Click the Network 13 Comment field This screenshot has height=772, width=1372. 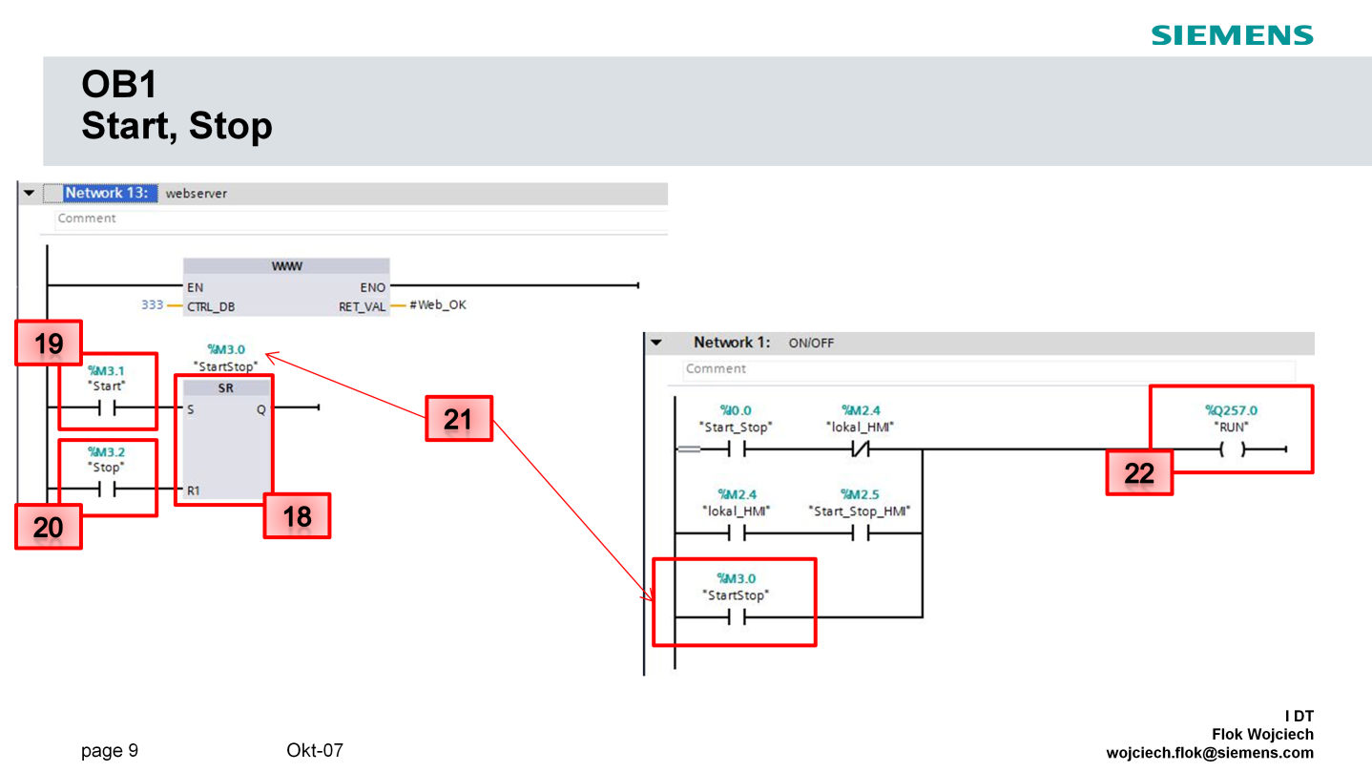[361, 219]
